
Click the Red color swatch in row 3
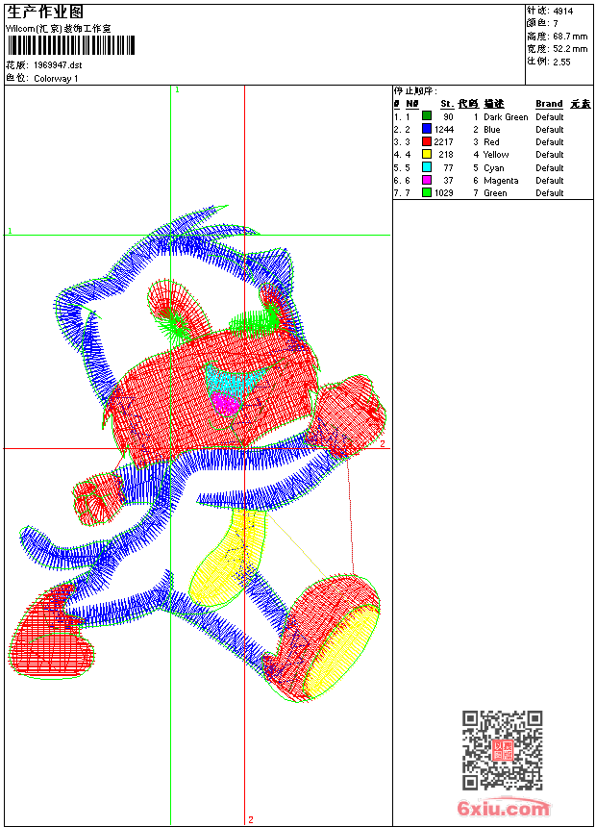pyautogui.click(x=427, y=141)
